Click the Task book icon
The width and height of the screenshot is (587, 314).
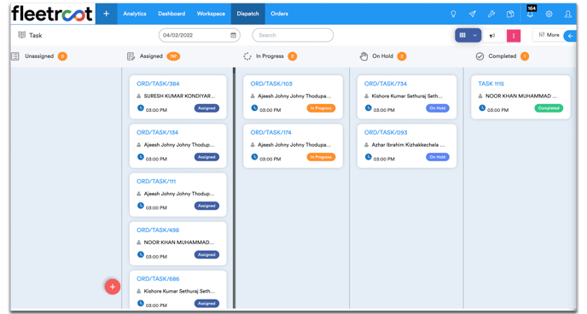pos(21,35)
